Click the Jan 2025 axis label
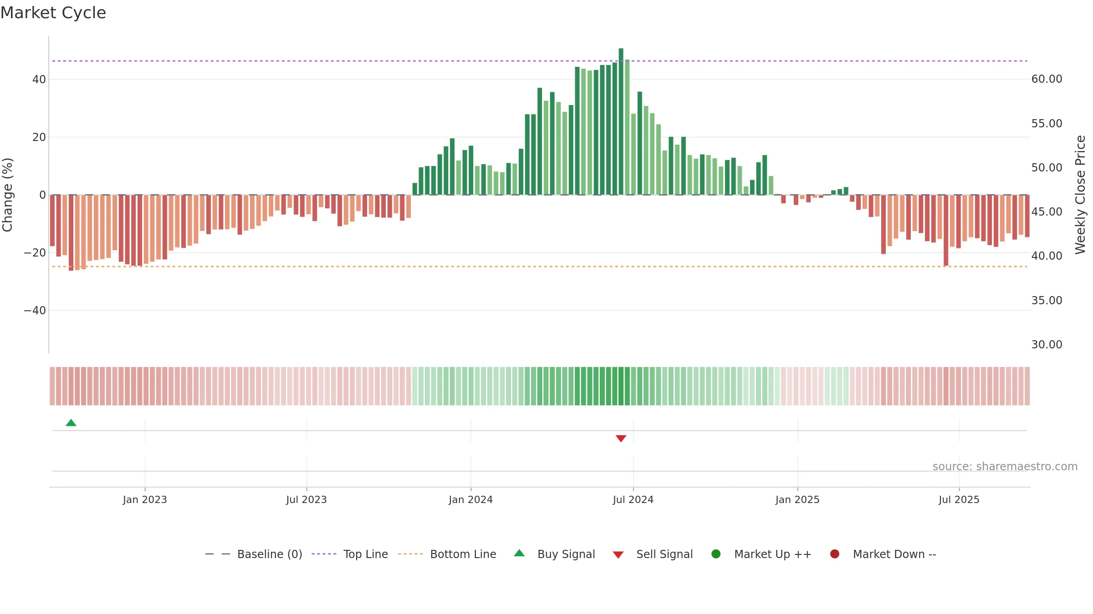This screenshot has height=614, width=1093. coord(797,500)
